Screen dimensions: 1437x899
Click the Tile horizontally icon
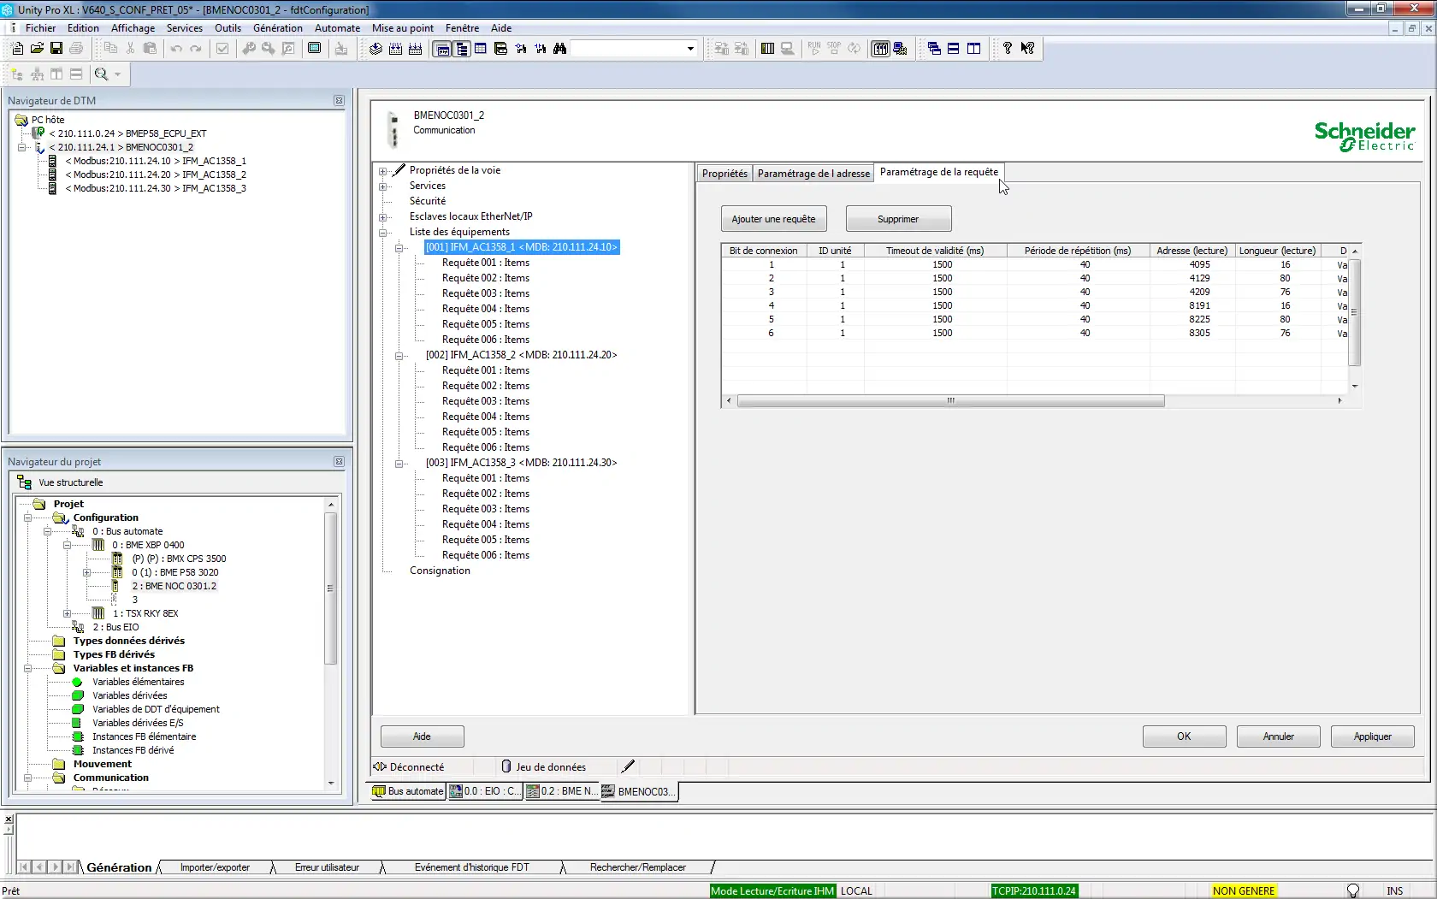(x=953, y=49)
